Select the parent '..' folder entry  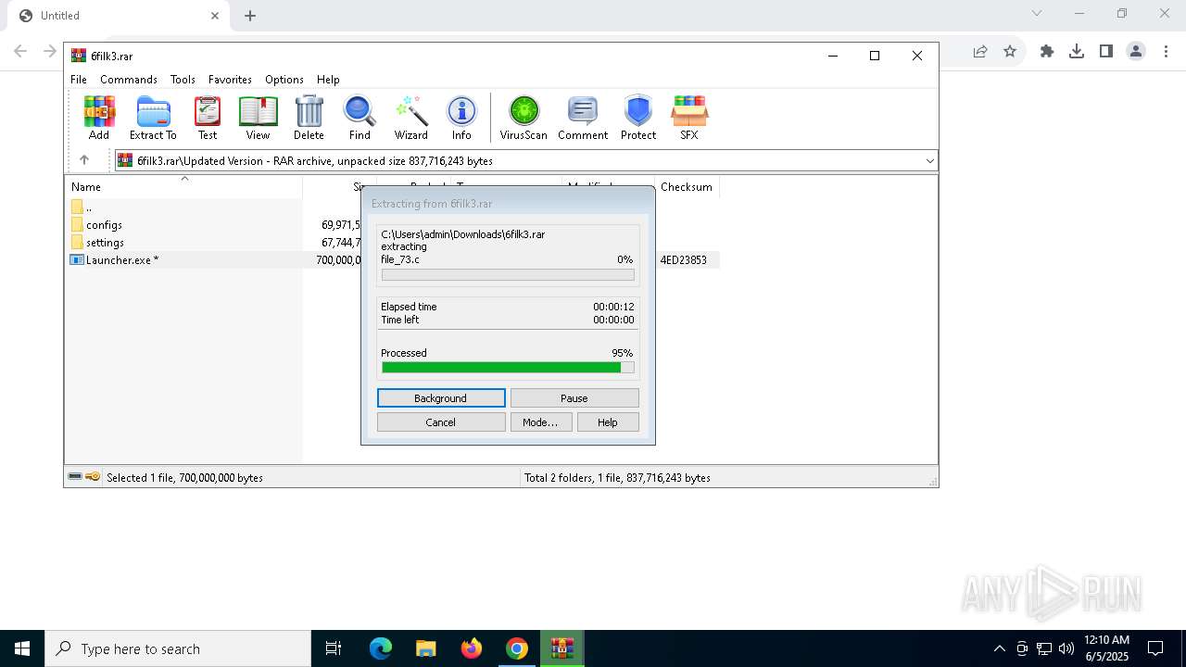pos(82,208)
